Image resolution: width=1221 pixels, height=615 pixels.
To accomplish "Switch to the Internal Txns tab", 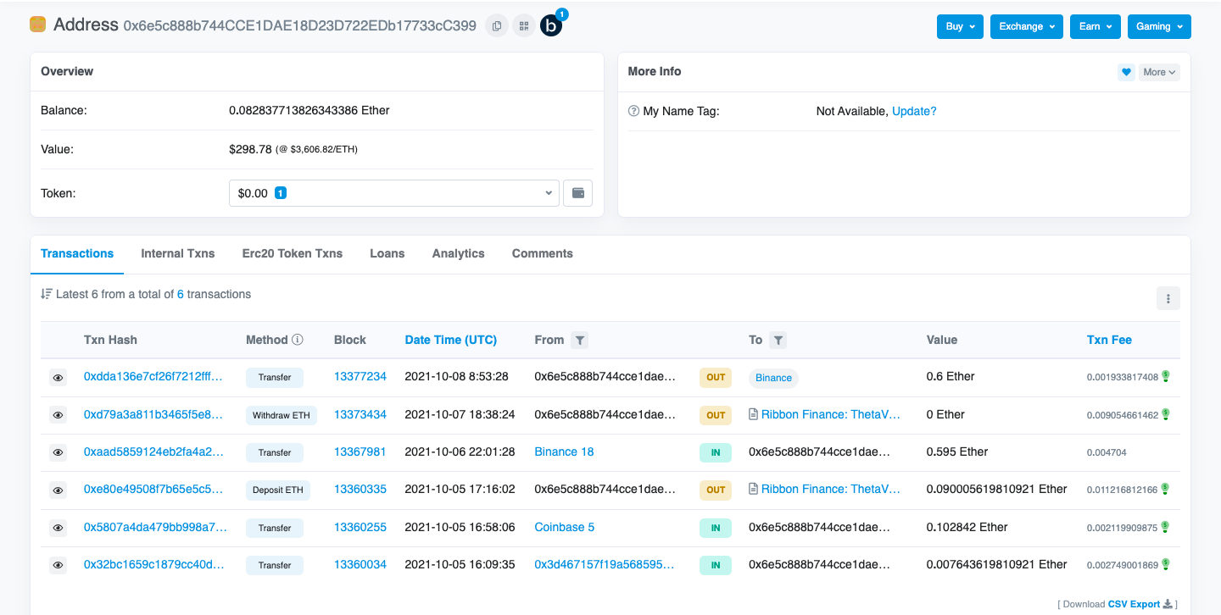I will pos(177,253).
